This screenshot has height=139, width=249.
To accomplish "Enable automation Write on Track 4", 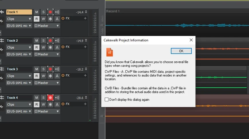I will tap(44, 104).
